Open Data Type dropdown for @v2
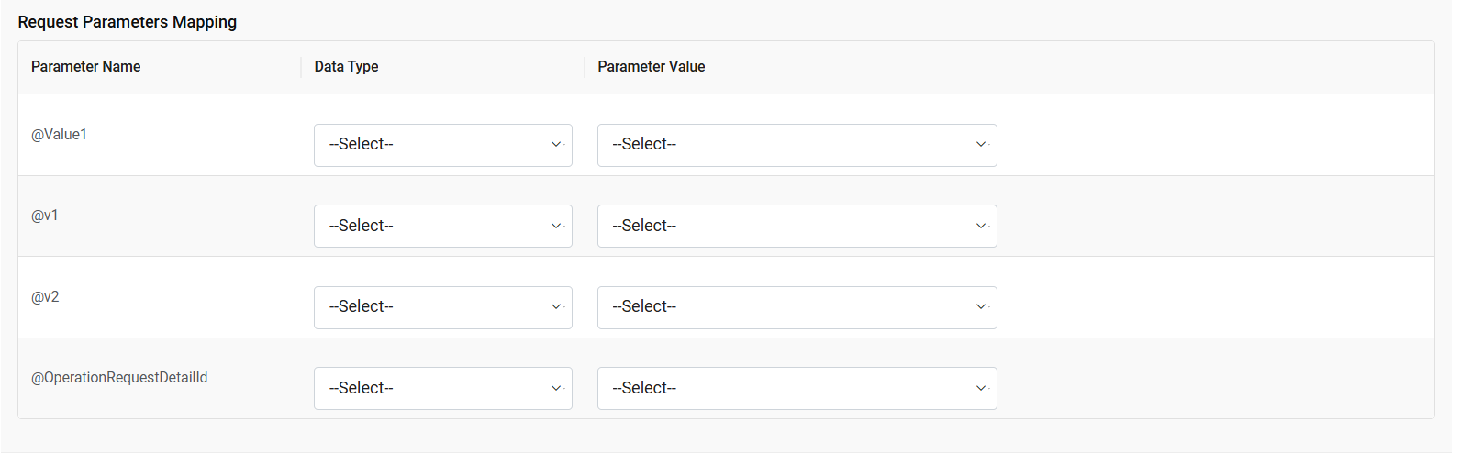The width and height of the screenshot is (1460, 454). point(442,307)
